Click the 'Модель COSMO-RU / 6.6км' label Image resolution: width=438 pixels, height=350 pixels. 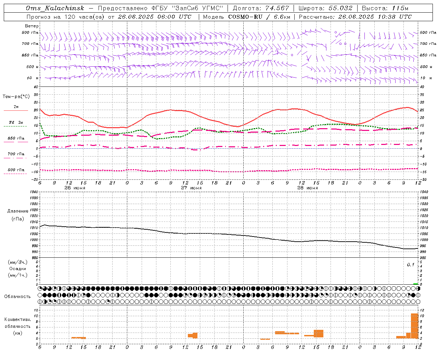[x=247, y=17]
